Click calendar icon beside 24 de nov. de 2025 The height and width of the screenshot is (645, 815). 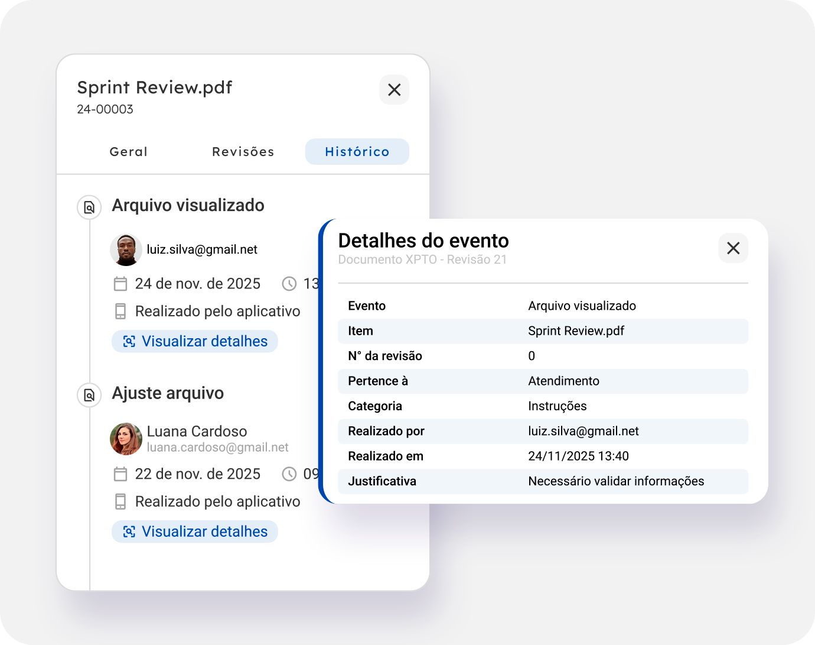pyautogui.click(x=120, y=284)
